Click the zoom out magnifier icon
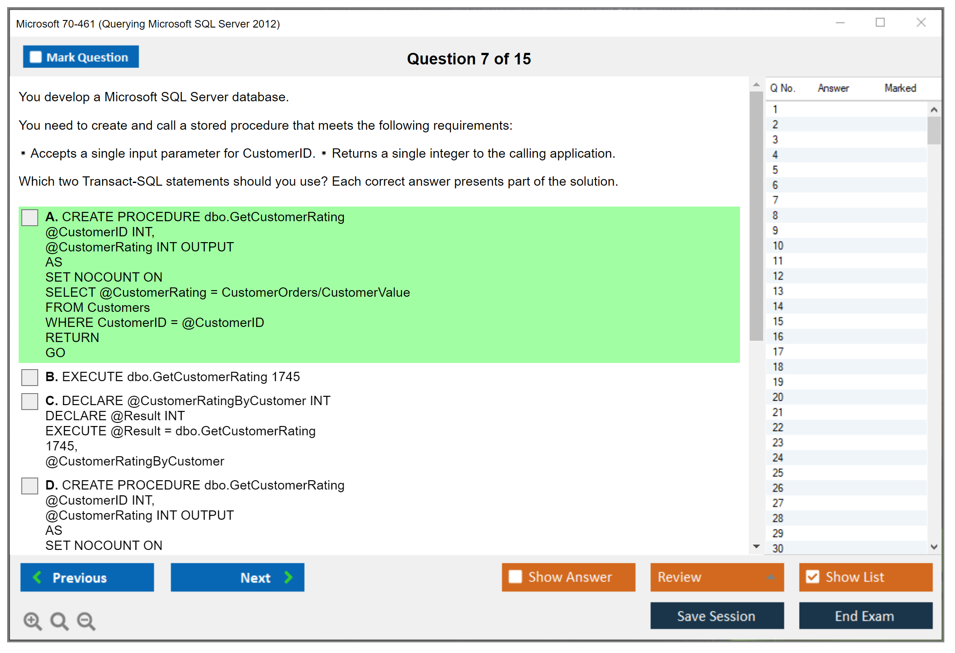This screenshot has height=653, width=955. tap(86, 621)
